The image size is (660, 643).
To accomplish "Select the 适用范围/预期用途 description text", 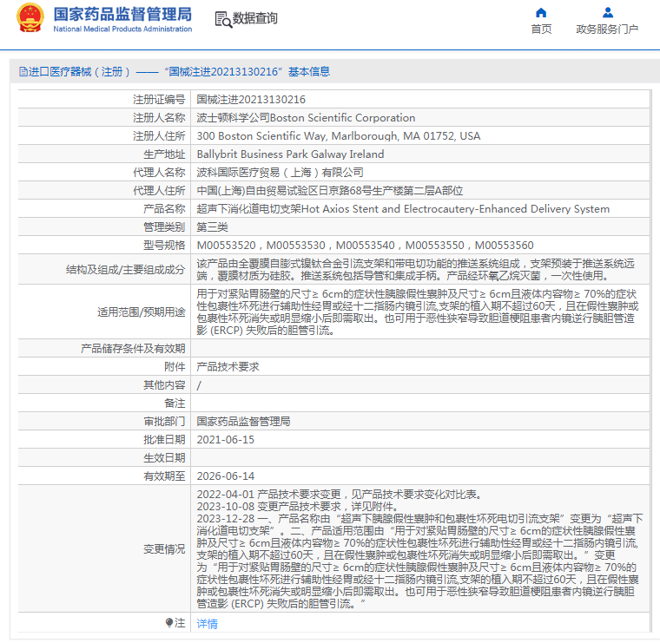I will pyautogui.click(x=417, y=312).
